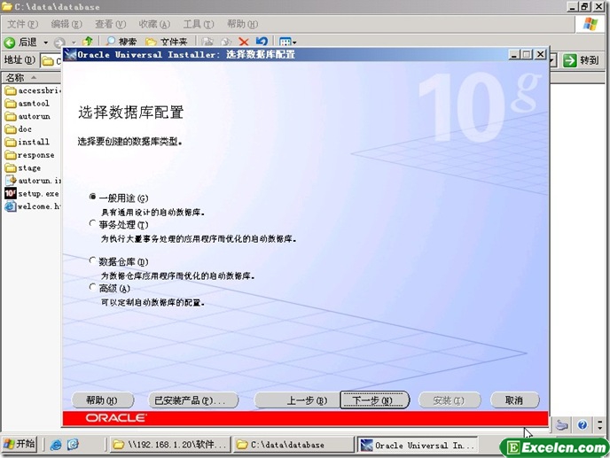Select the doc folder
This screenshot has height=458, width=610.
(x=19, y=129)
